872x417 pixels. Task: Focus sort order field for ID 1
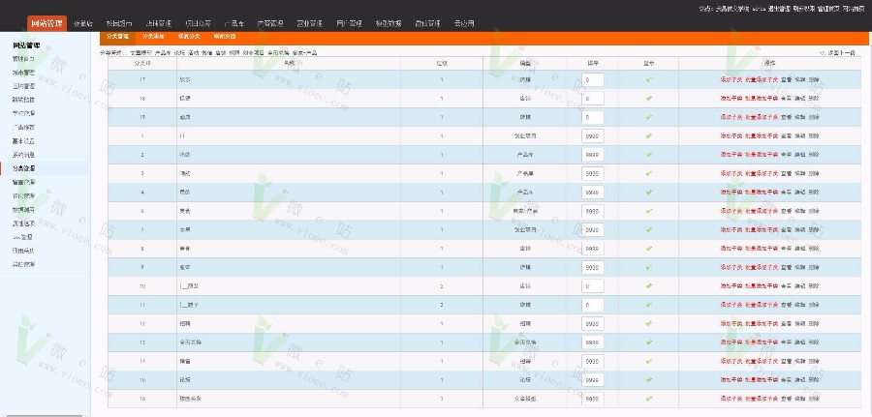coord(593,136)
